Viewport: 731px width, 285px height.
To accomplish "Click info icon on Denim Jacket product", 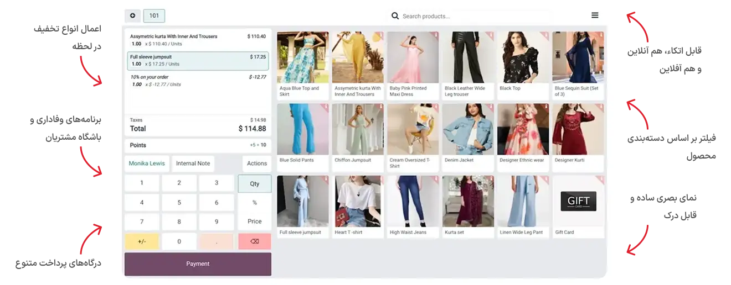I will 491,107.
